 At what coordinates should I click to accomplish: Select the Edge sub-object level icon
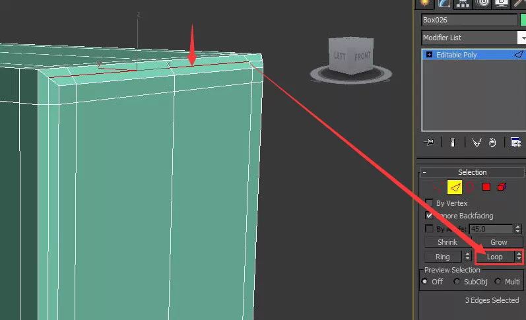455,187
